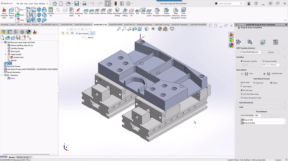288x161 pixels.
Task: Open About SolidCAM 2025
Action: [x=4, y=13]
